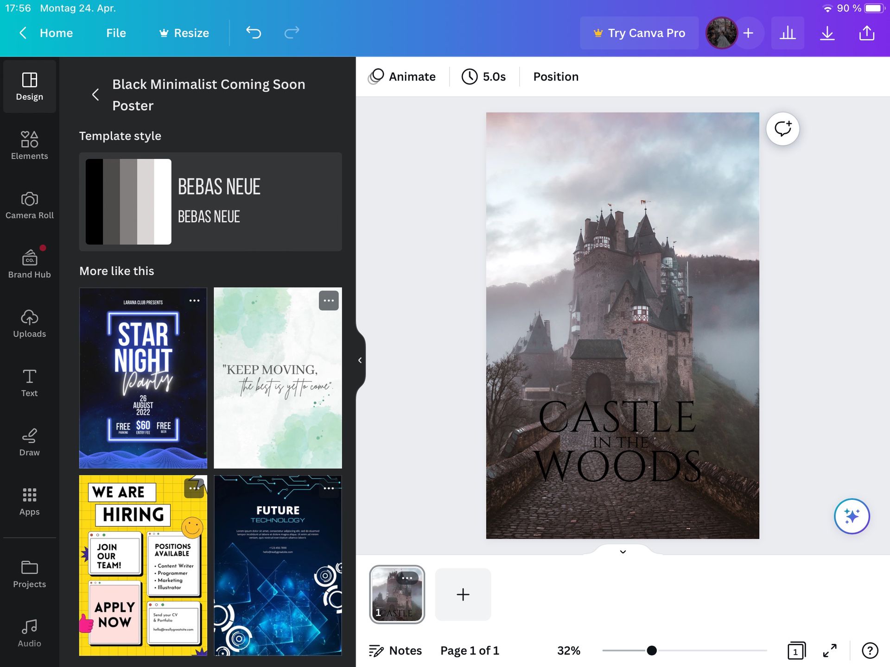Image resolution: width=890 pixels, height=667 pixels.
Task: Undo the last action
Action: click(254, 32)
